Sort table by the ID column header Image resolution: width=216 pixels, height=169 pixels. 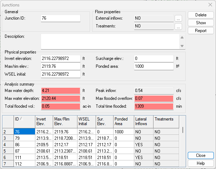tap(24, 122)
